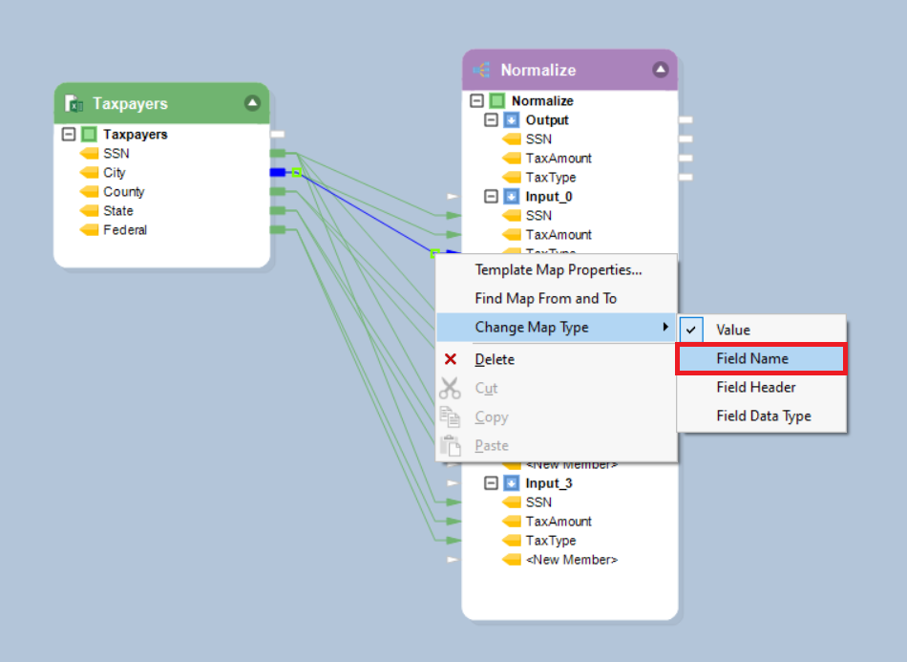Choose Field Data Type map type

coord(763,416)
